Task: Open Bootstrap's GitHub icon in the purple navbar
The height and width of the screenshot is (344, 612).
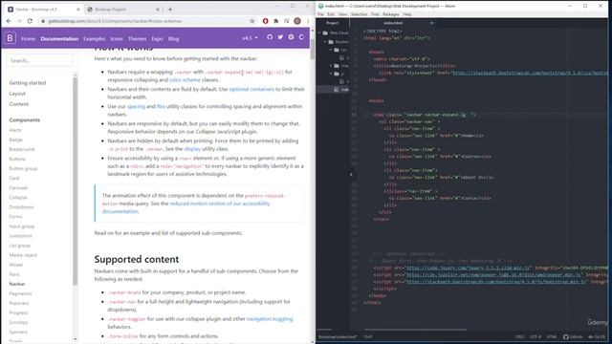Action: pyautogui.click(x=270, y=37)
